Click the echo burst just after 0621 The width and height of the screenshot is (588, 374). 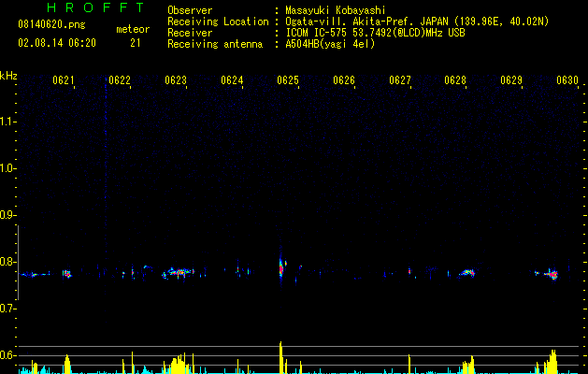click(x=66, y=274)
